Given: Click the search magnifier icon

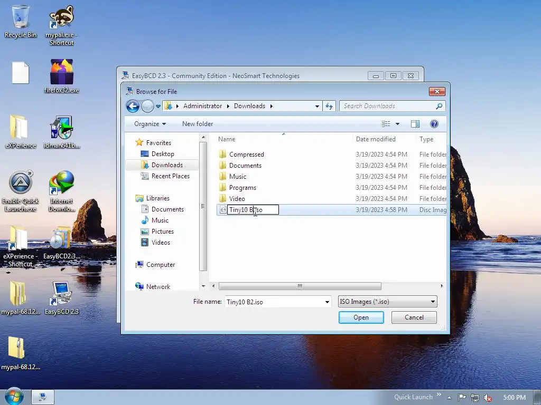Looking at the screenshot, I should pyautogui.click(x=439, y=106).
